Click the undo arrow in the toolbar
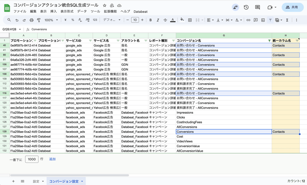 [x=17, y=20]
